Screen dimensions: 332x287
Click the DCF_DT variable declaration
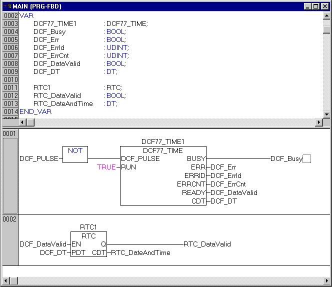click(x=46, y=72)
